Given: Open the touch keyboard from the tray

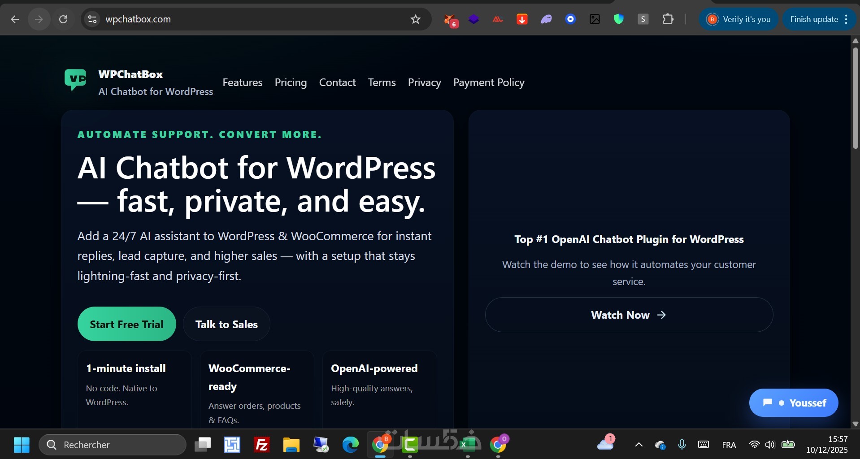Looking at the screenshot, I should click(704, 445).
